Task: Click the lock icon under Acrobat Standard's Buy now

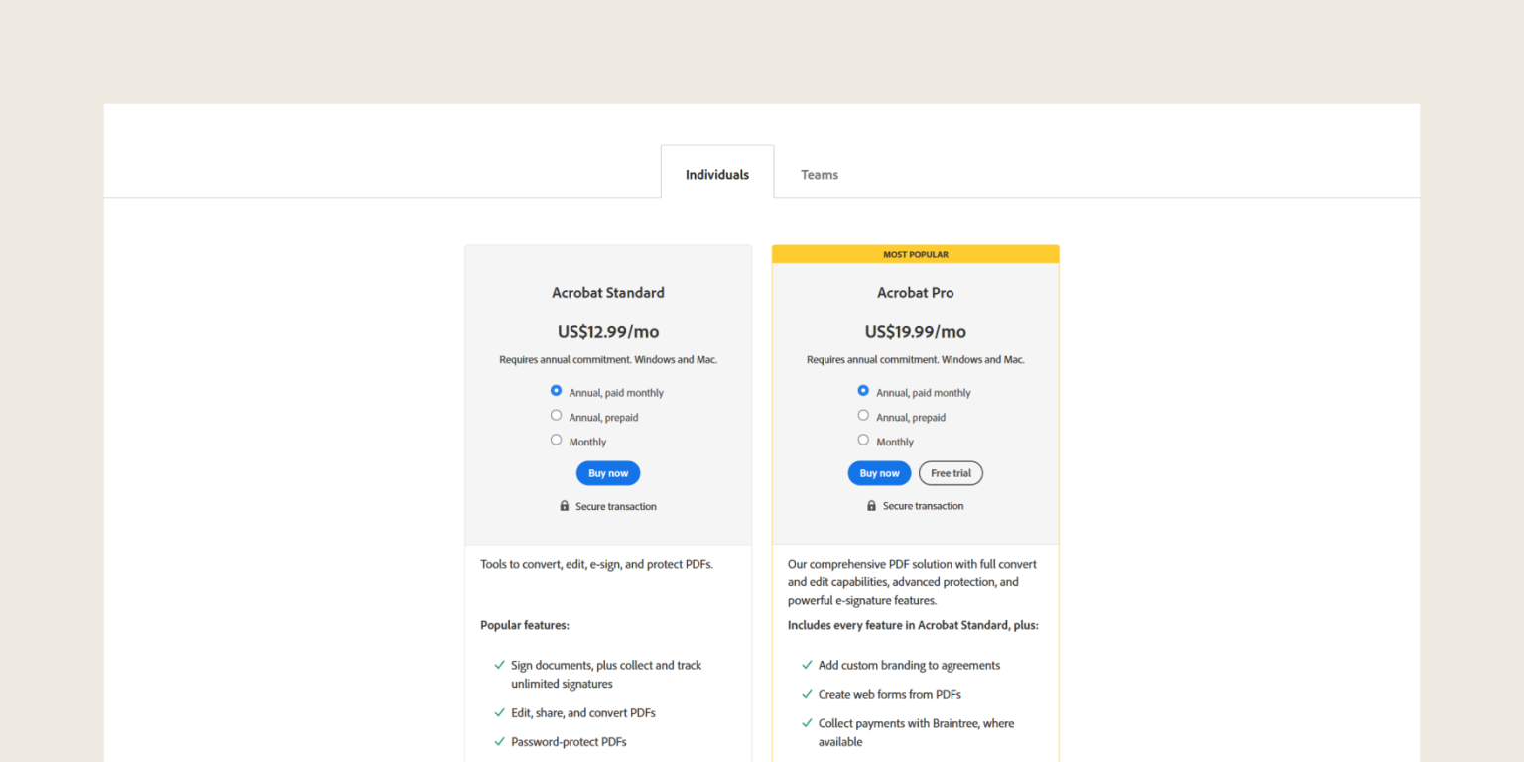Action: pyautogui.click(x=566, y=506)
